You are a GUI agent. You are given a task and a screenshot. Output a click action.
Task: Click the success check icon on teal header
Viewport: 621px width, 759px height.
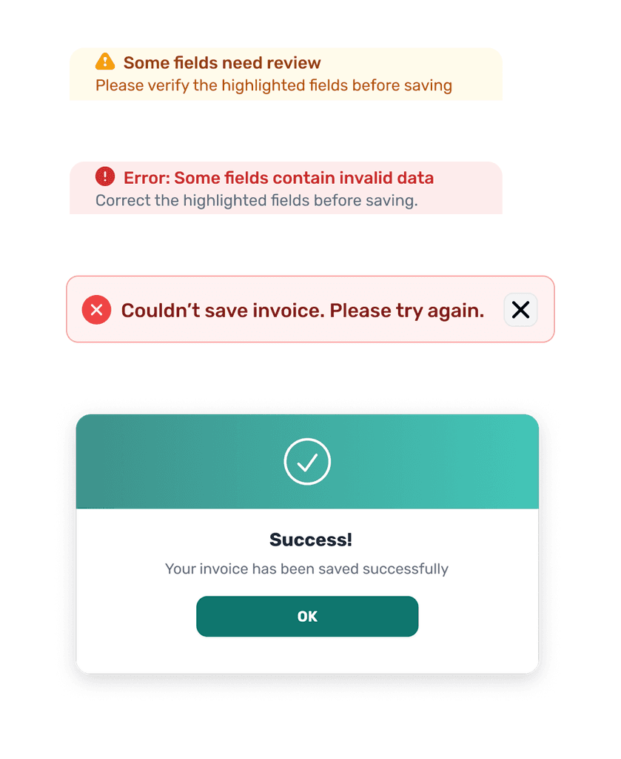(x=307, y=461)
